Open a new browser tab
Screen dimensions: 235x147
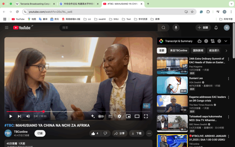click(x=148, y=4)
